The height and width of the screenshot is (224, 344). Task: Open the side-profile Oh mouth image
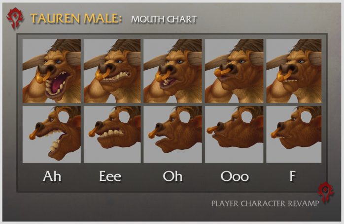172,135
